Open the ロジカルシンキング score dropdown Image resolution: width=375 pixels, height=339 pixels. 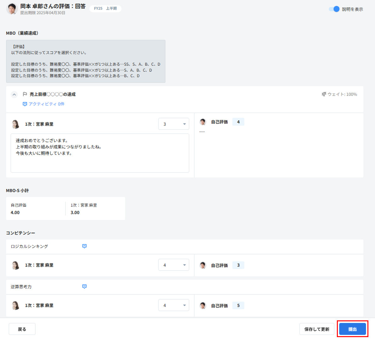(174, 265)
